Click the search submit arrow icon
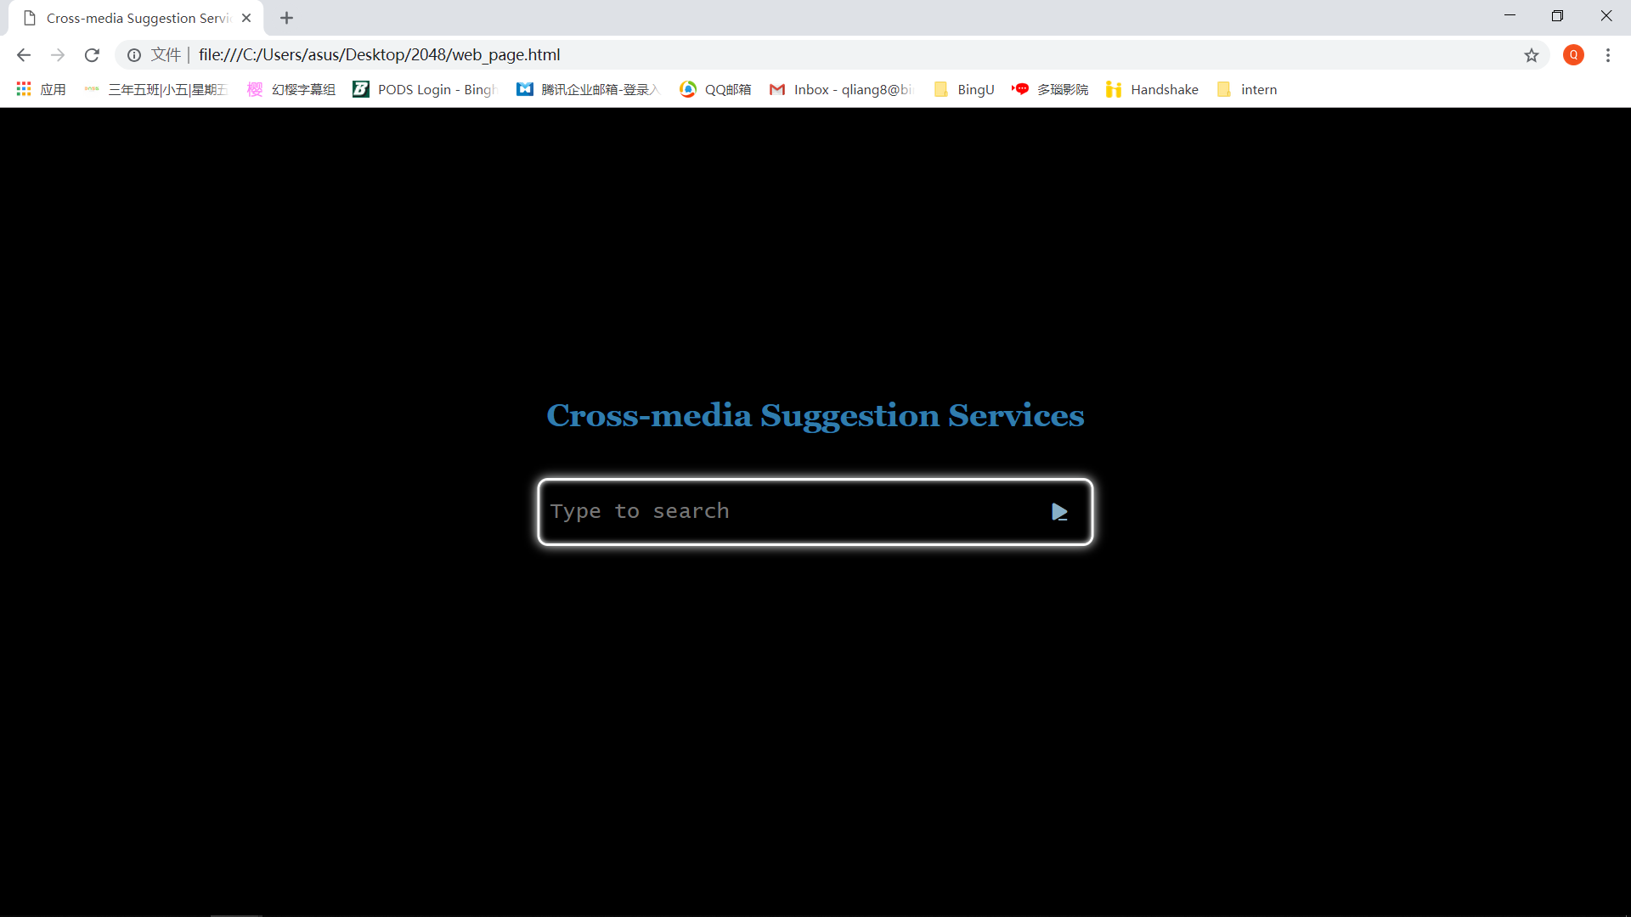This screenshot has height=917, width=1631. [x=1058, y=512]
